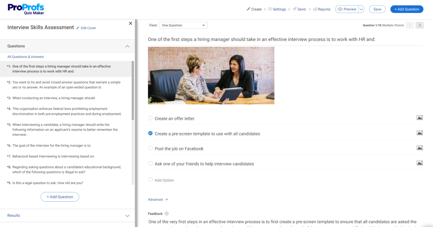The image size is (433, 227).
Task: Click the Save button
Action: click(x=377, y=9)
